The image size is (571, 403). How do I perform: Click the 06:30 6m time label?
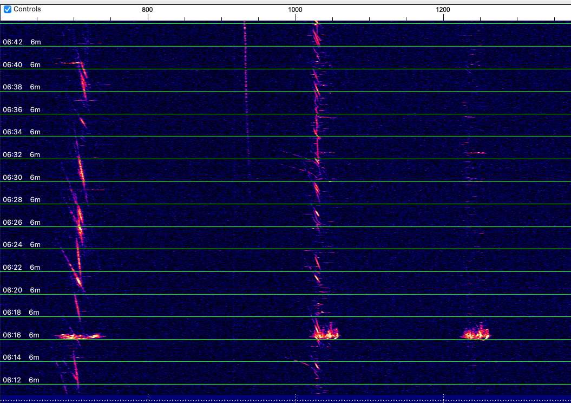tap(22, 178)
